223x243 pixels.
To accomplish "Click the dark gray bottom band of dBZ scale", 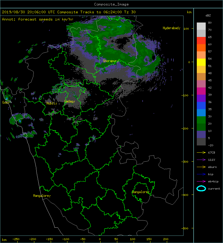I will (201, 142).
